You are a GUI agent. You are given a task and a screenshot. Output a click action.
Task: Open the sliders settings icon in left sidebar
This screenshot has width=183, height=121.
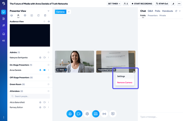(x=4, y=19)
